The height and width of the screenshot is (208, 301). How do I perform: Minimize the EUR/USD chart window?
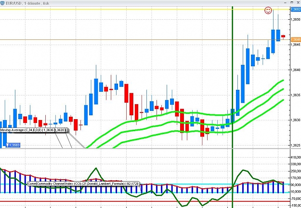point(286,3)
